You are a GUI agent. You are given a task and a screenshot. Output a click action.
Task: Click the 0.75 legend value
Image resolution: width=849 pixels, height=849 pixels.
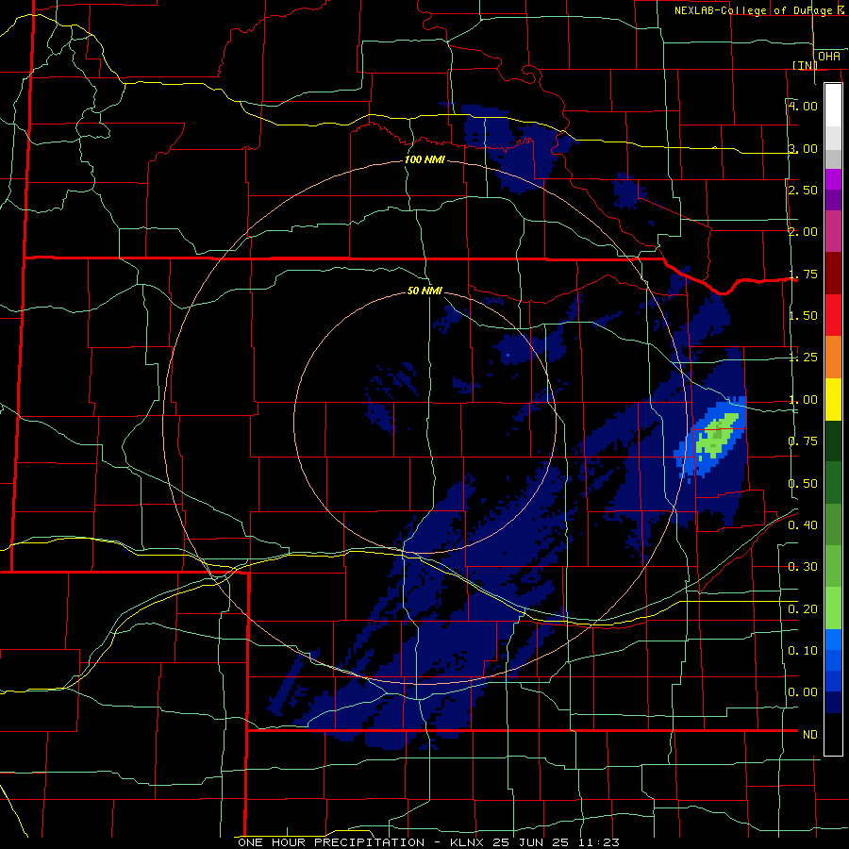coord(803,441)
